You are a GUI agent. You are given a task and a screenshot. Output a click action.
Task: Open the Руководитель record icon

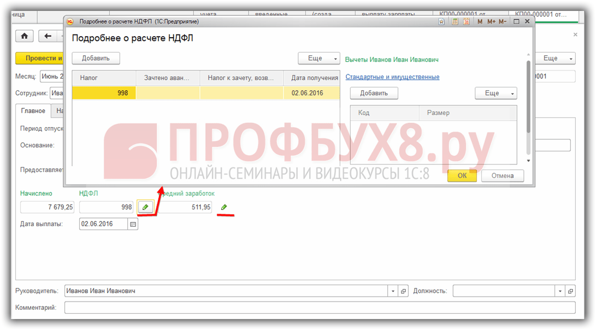click(403, 291)
